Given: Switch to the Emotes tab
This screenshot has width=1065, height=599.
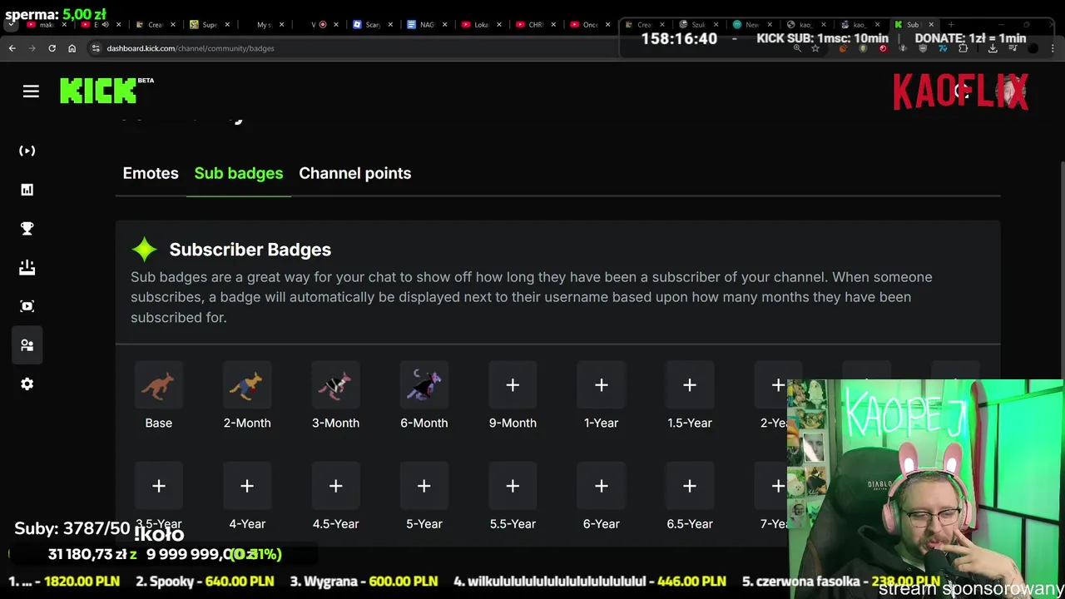Looking at the screenshot, I should [x=151, y=173].
